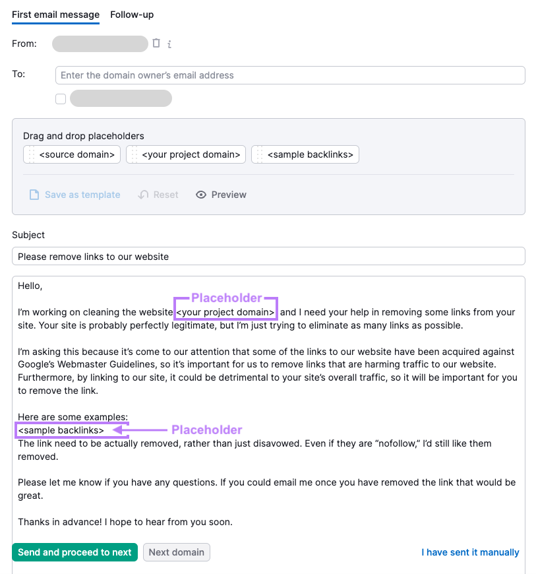Click the Next domain button

pos(176,552)
